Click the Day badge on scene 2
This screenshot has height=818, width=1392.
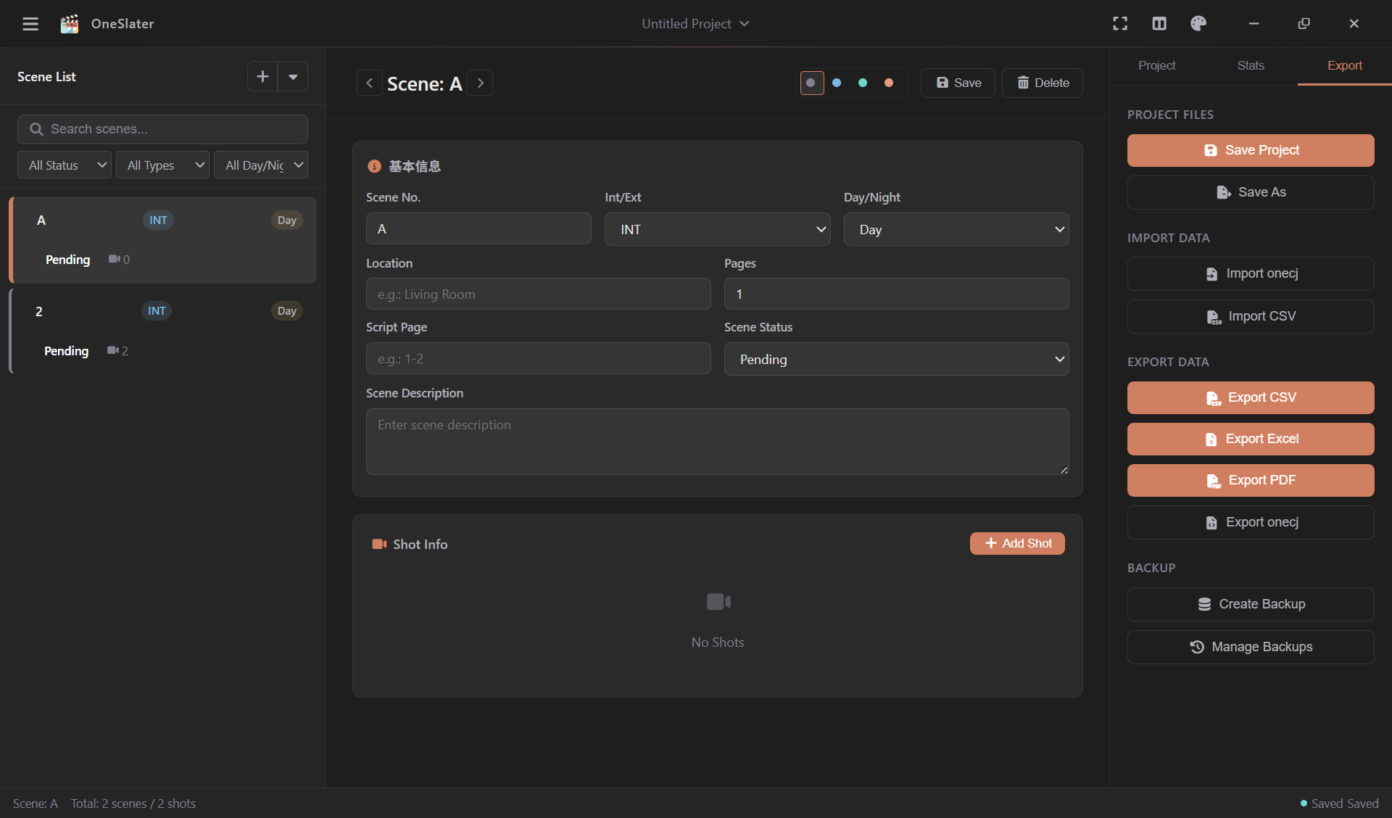point(287,311)
